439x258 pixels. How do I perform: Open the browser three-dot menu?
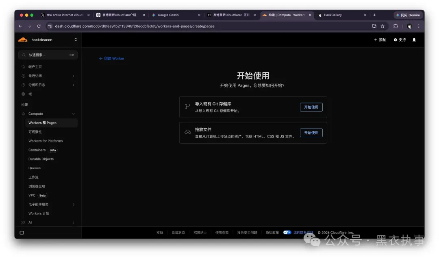tap(419, 26)
